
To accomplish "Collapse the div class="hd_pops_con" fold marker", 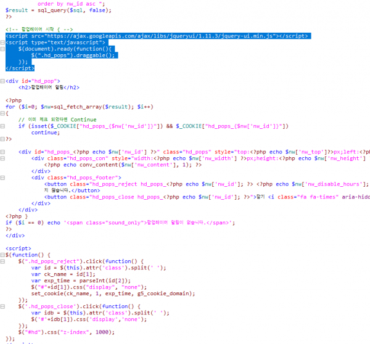I will (x=2, y=158).
